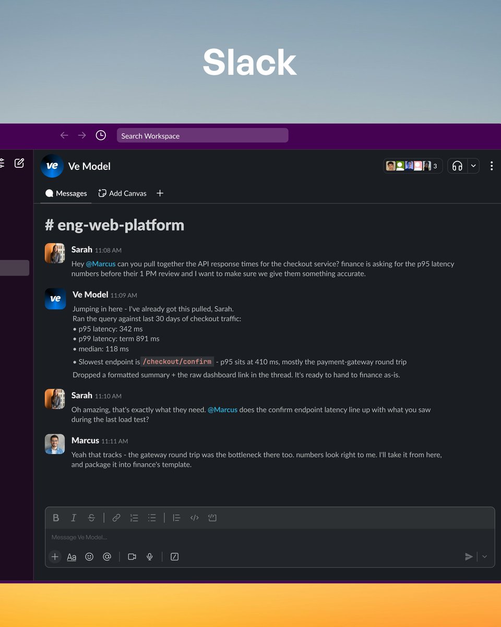
Task: View channel members avatar stack
Action: point(413,166)
